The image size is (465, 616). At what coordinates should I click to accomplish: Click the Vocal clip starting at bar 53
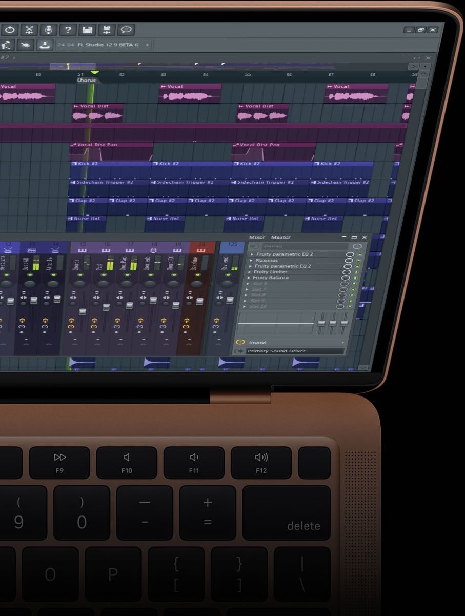pos(190,94)
